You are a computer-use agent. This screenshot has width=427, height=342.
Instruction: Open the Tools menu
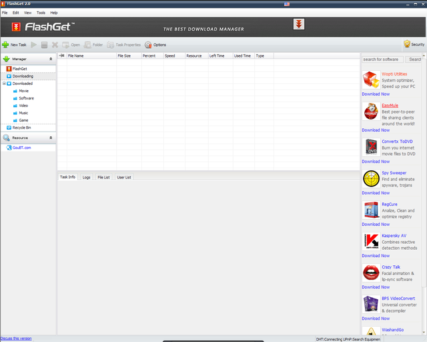click(x=41, y=13)
